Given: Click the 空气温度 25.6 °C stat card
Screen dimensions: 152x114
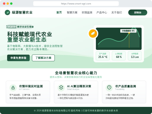Looking at the screenshot, I should click(103, 56).
